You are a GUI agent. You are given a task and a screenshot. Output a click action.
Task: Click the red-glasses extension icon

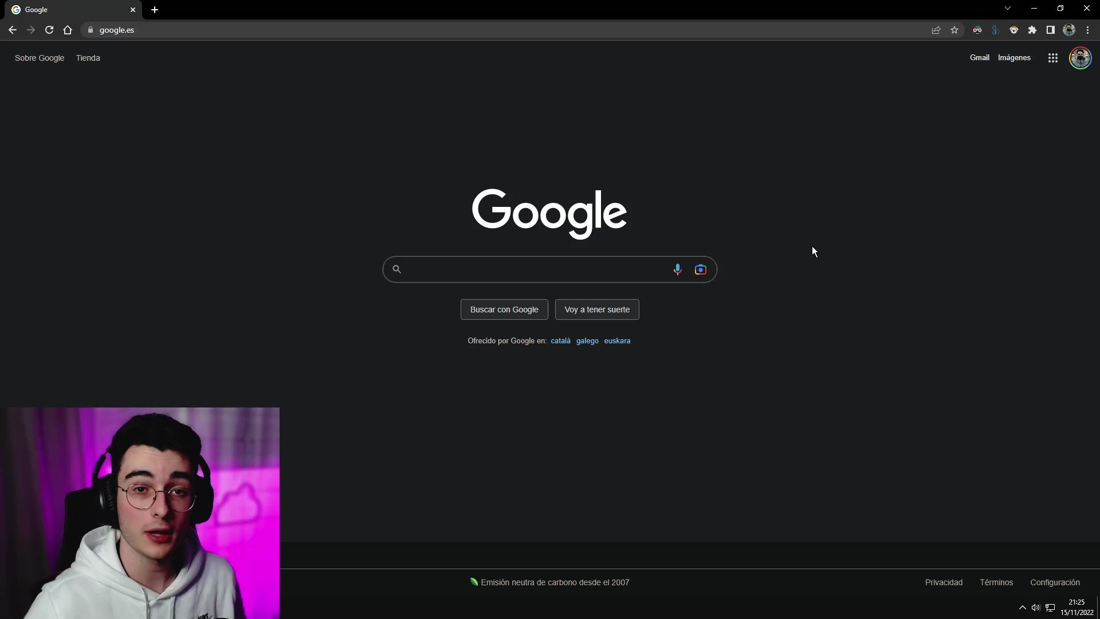[977, 30]
